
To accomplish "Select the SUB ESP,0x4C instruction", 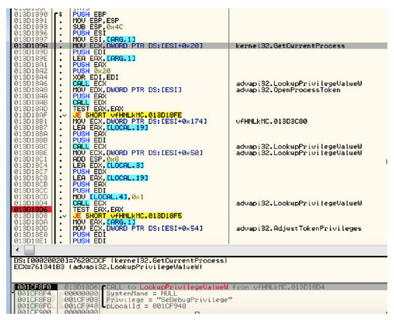I will point(98,27).
